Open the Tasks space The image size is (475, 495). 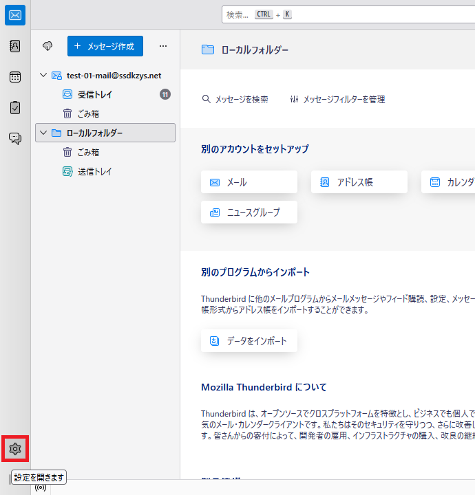pos(15,107)
